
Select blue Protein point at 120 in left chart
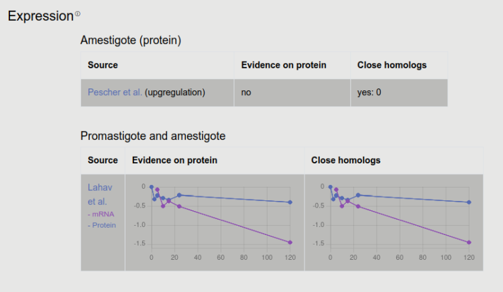290,202
